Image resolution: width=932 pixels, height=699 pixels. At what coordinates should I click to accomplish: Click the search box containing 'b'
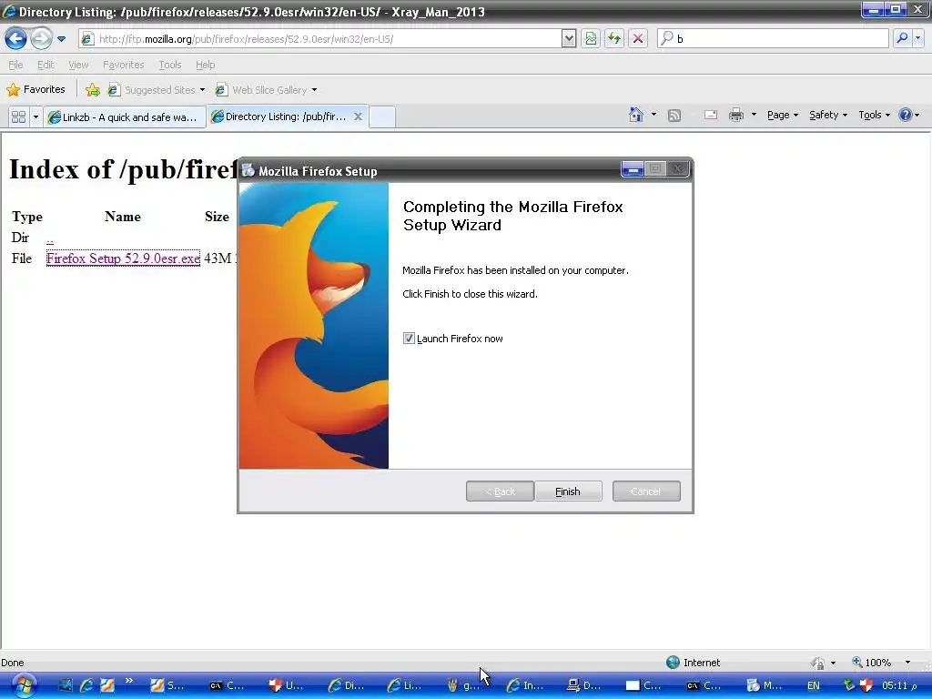(x=773, y=38)
